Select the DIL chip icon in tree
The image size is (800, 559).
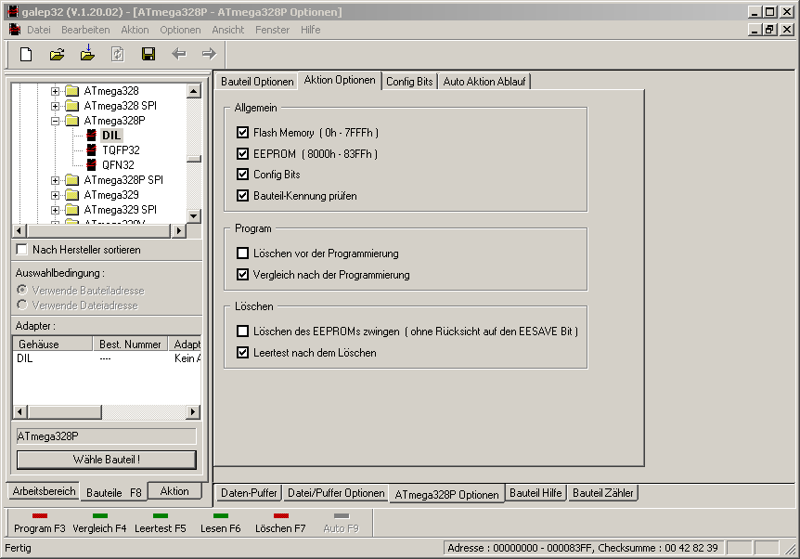pos(91,136)
